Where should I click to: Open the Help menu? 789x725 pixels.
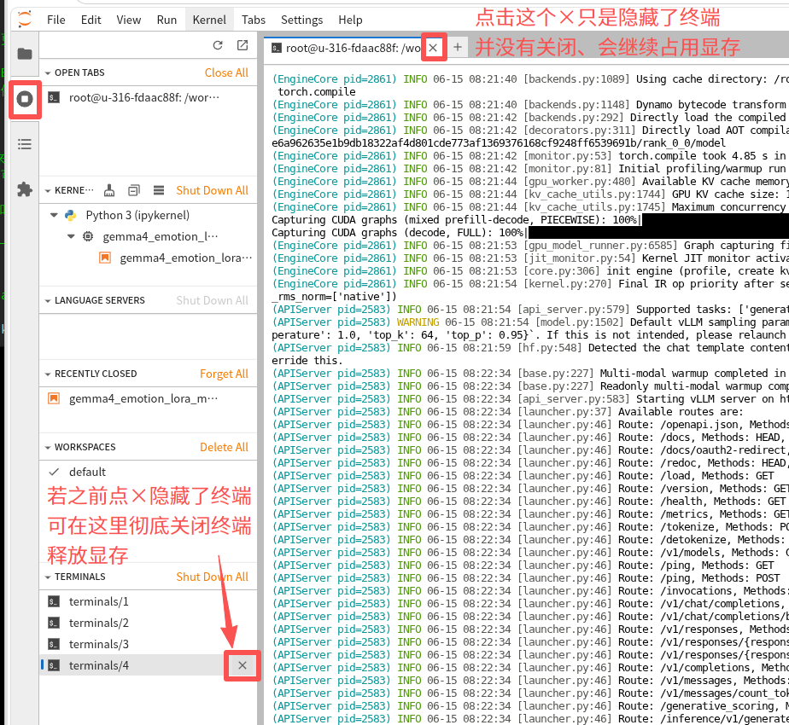click(x=350, y=20)
